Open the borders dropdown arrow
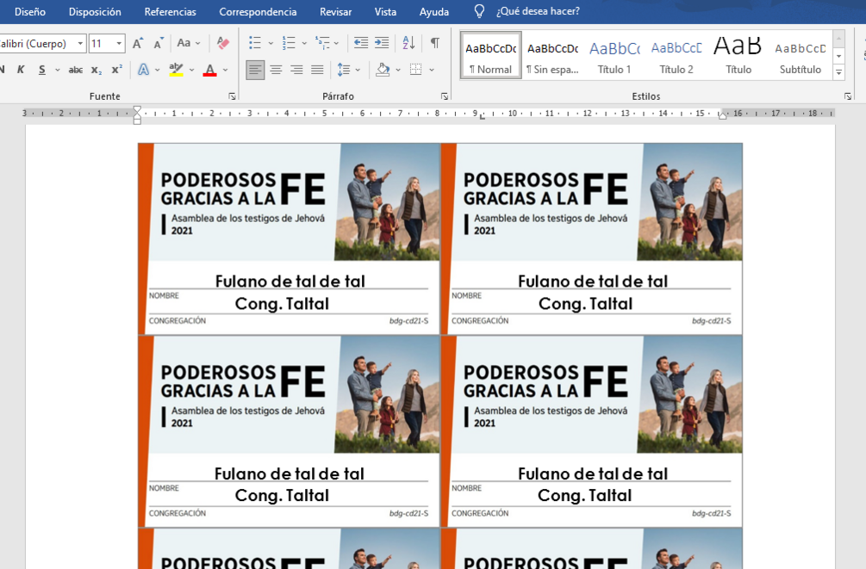Screen dimensions: 866x569 point(432,70)
